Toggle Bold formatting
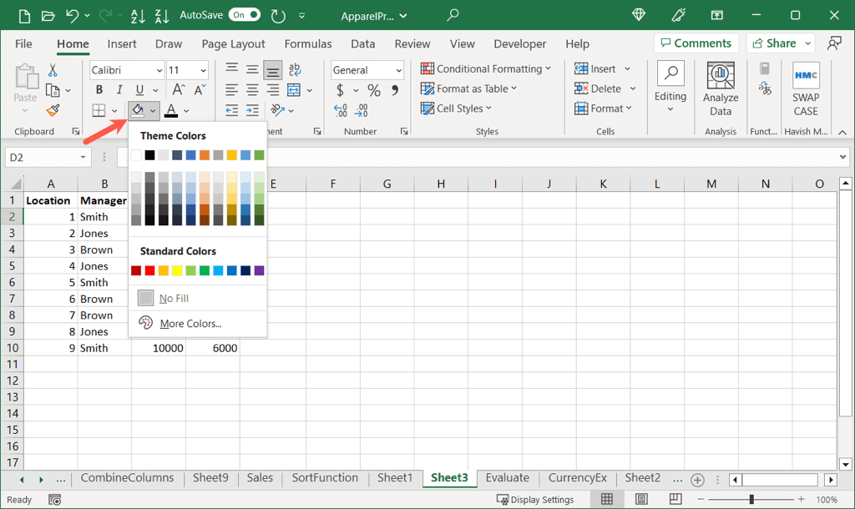 coord(99,90)
